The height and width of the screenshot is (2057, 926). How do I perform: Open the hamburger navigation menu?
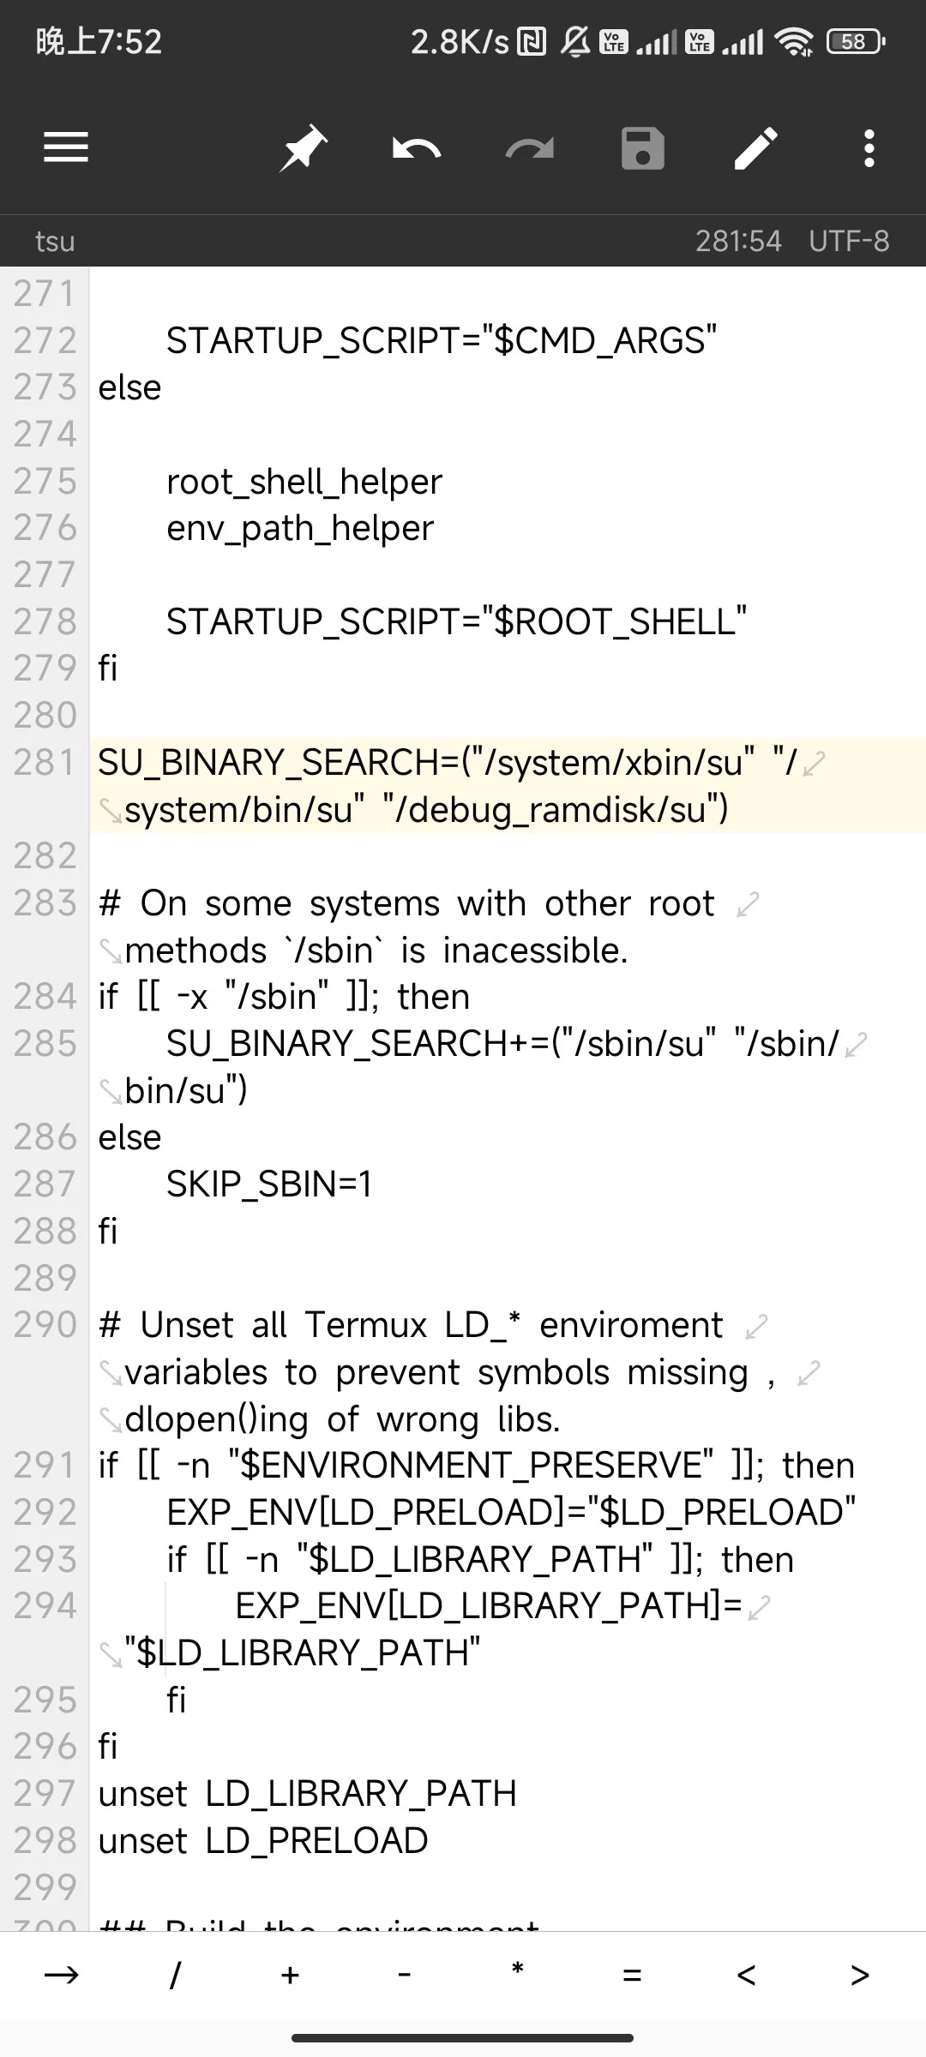coord(66,147)
